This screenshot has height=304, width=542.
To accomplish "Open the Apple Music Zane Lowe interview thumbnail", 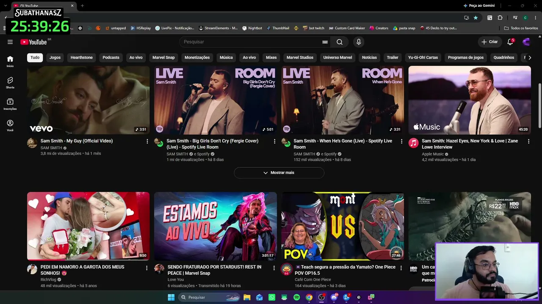I will click(470, 100).
